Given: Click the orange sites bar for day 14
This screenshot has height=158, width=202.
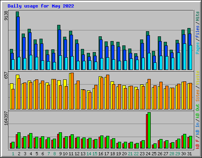Looking at the screenshot, I should (90, 101).
